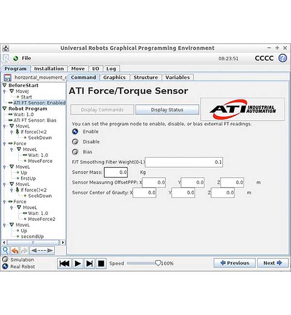Click the green status indicator beside File
This screenshot has width=291, height=315.
16,59
